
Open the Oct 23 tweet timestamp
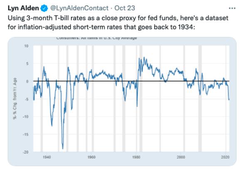pos(125,8)
